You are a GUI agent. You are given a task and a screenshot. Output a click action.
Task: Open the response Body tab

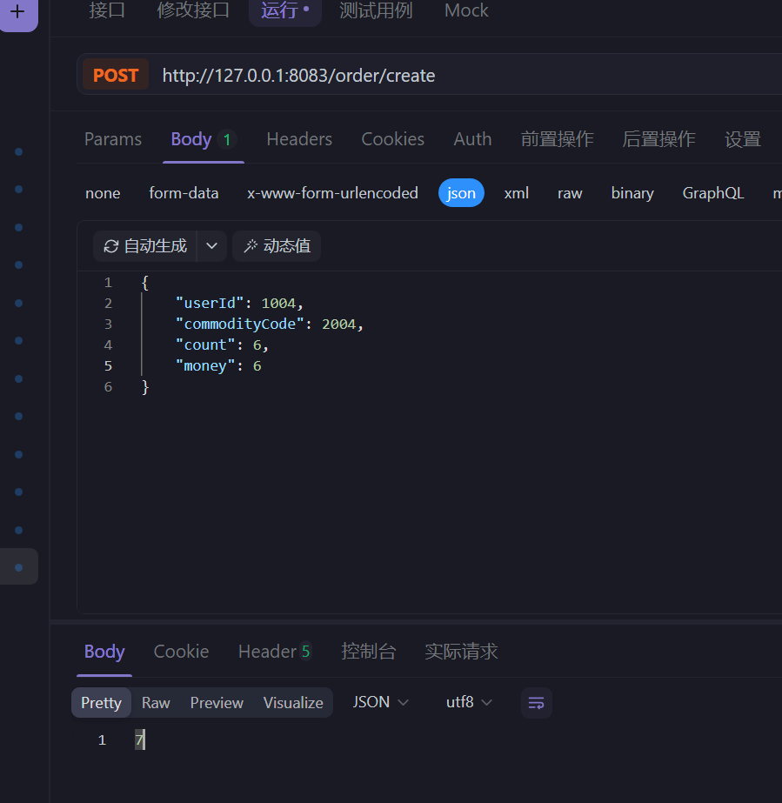point(104,652)
